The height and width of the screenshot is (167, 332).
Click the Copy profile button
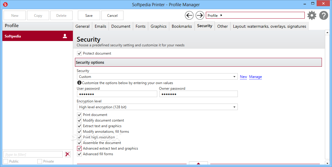click(x=38, y=15)
